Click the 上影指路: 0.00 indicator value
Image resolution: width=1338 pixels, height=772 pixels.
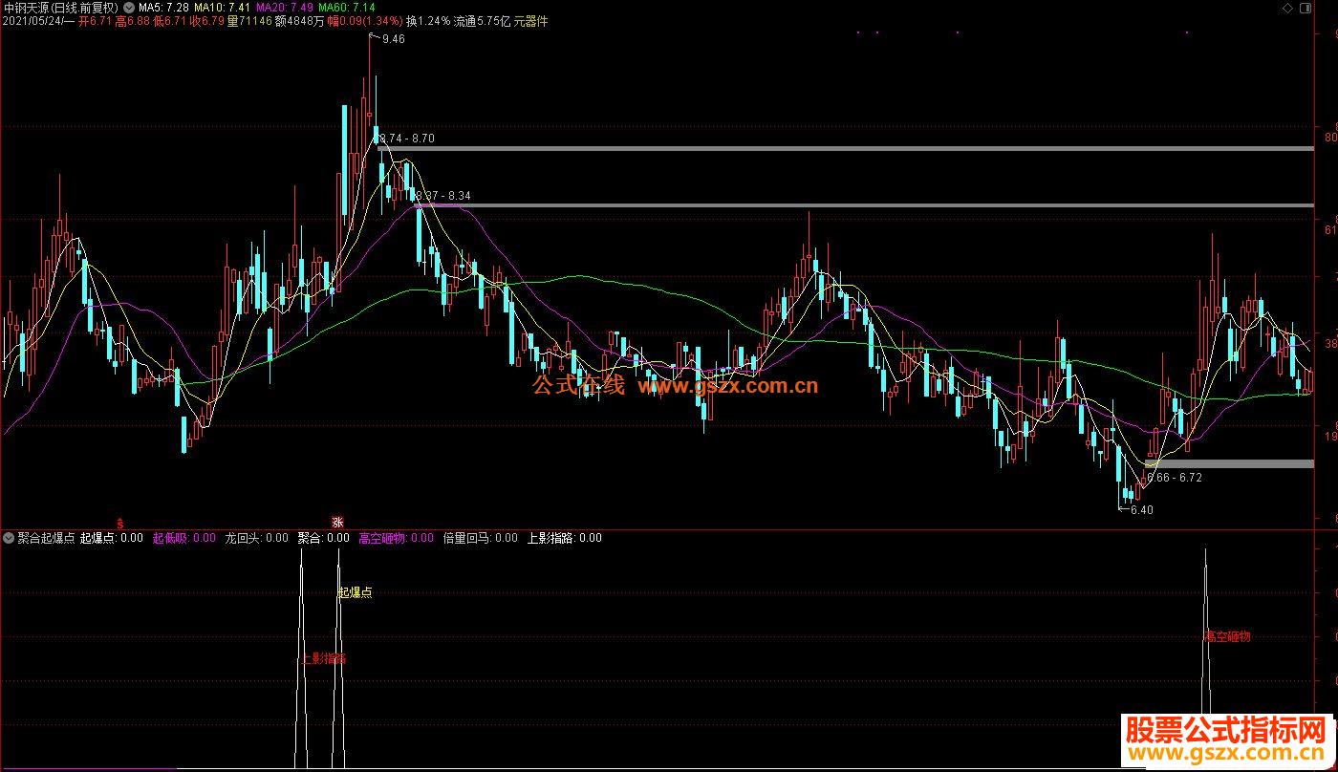[x=565, y=538]
